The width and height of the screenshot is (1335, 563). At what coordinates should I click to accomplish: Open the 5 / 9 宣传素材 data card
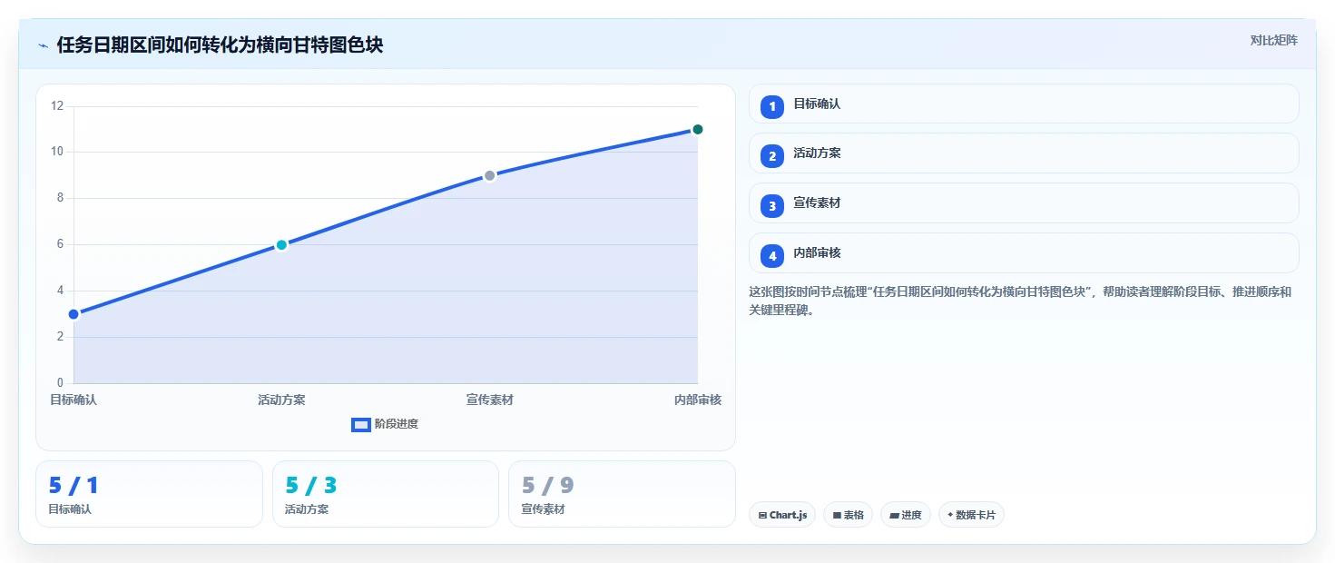point(622,494)
